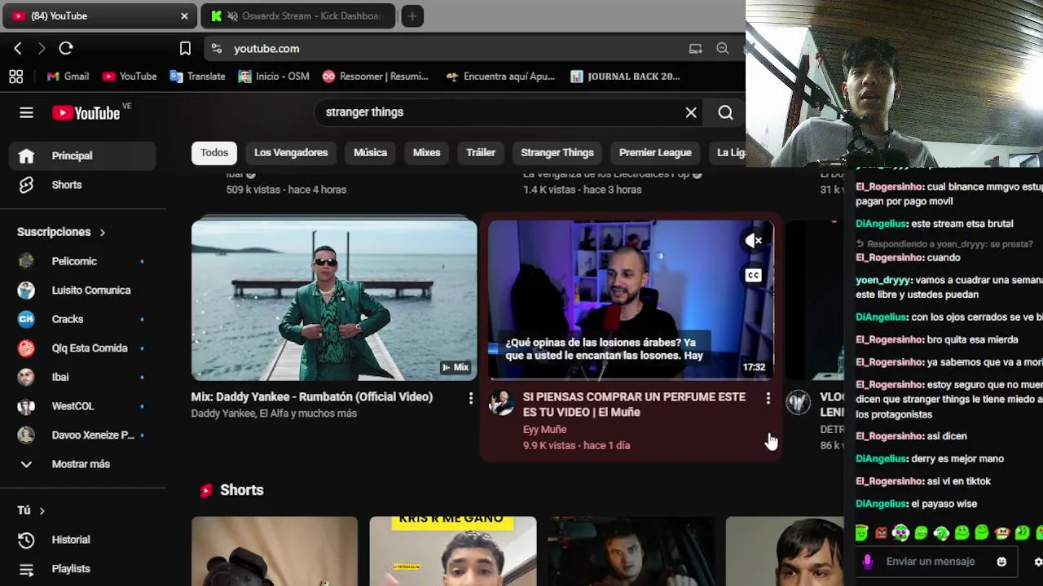Click the purple chat identity icon

[x=868, y=562]
